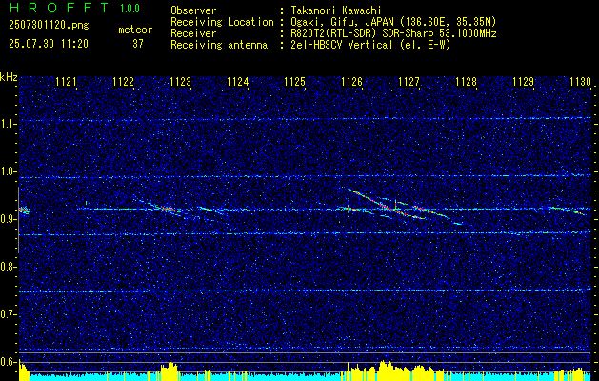Click the 1123 time marker
599x381 pixels.
coord(180,81)
